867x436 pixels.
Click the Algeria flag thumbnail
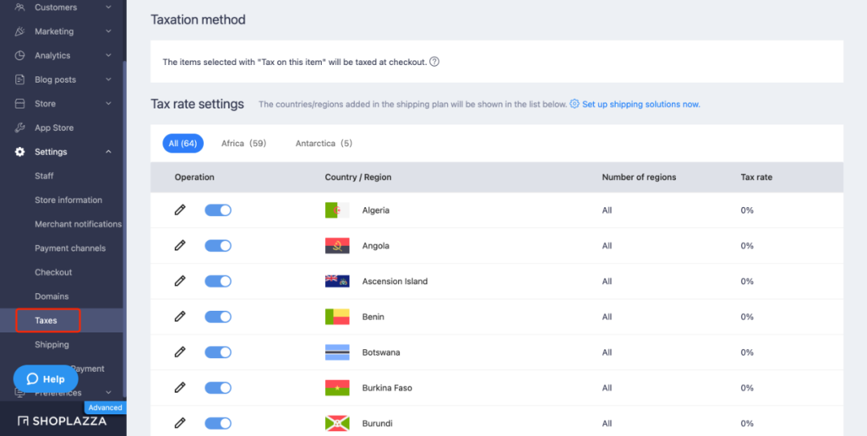[x=337, y=210]
